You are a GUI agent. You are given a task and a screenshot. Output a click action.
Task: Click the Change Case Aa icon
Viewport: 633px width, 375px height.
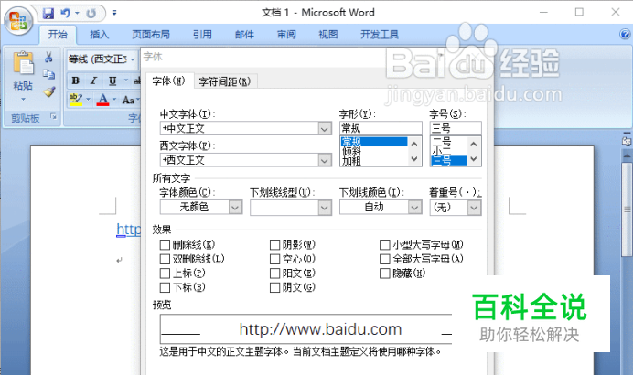[128, 100]
